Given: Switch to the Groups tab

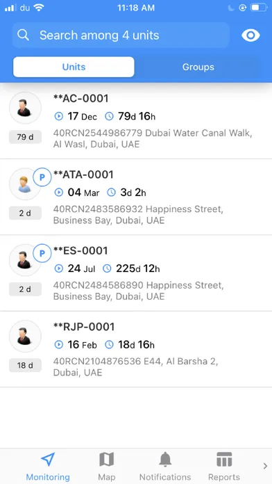Looking at the screenshot, I should pyautogui.click(x=198, y=67).
